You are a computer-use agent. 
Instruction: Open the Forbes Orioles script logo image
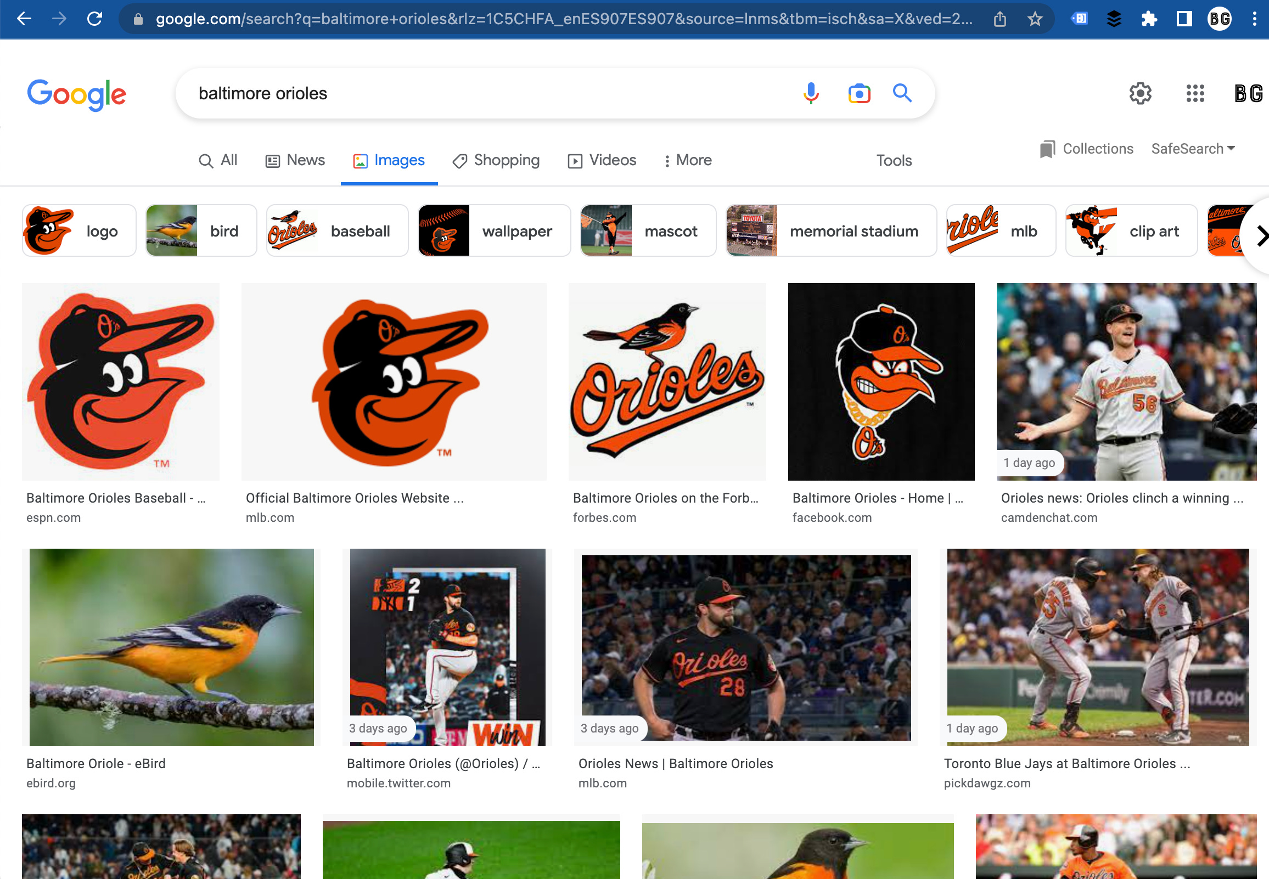(667, 382)
